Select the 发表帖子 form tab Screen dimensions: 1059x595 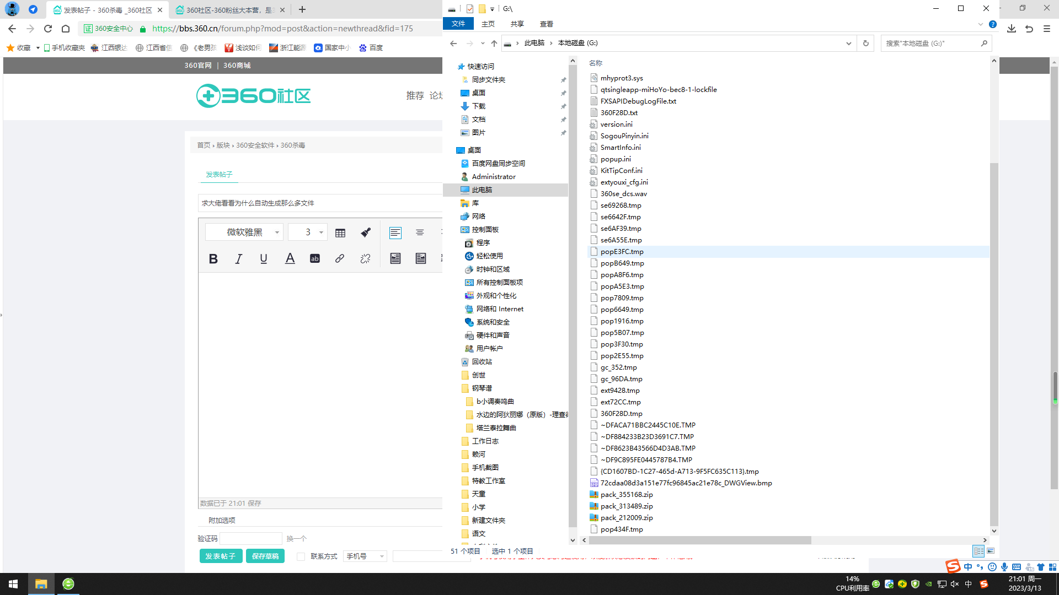[x=219, y=174]
